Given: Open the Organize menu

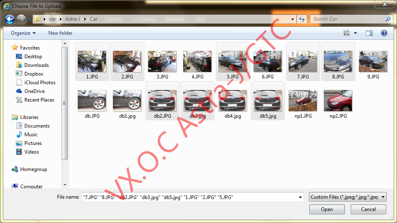Looking at the screenshot, I should point(23,33).
